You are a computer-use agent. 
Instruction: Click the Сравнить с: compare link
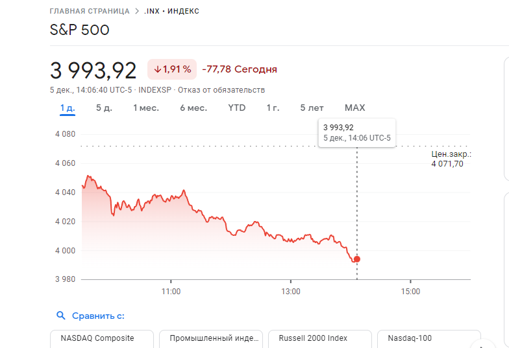(98, 316)
